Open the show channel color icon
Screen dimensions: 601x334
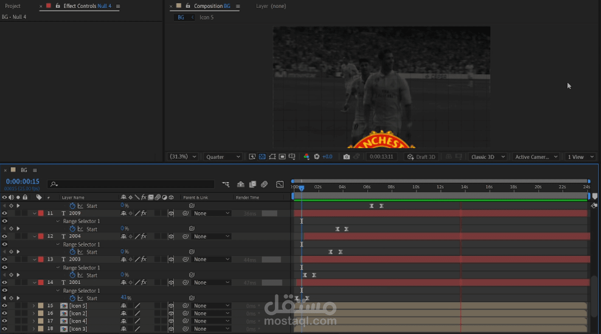tap(306, 157)
